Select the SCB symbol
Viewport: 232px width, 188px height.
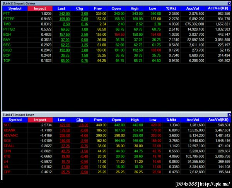coord(7,141)
